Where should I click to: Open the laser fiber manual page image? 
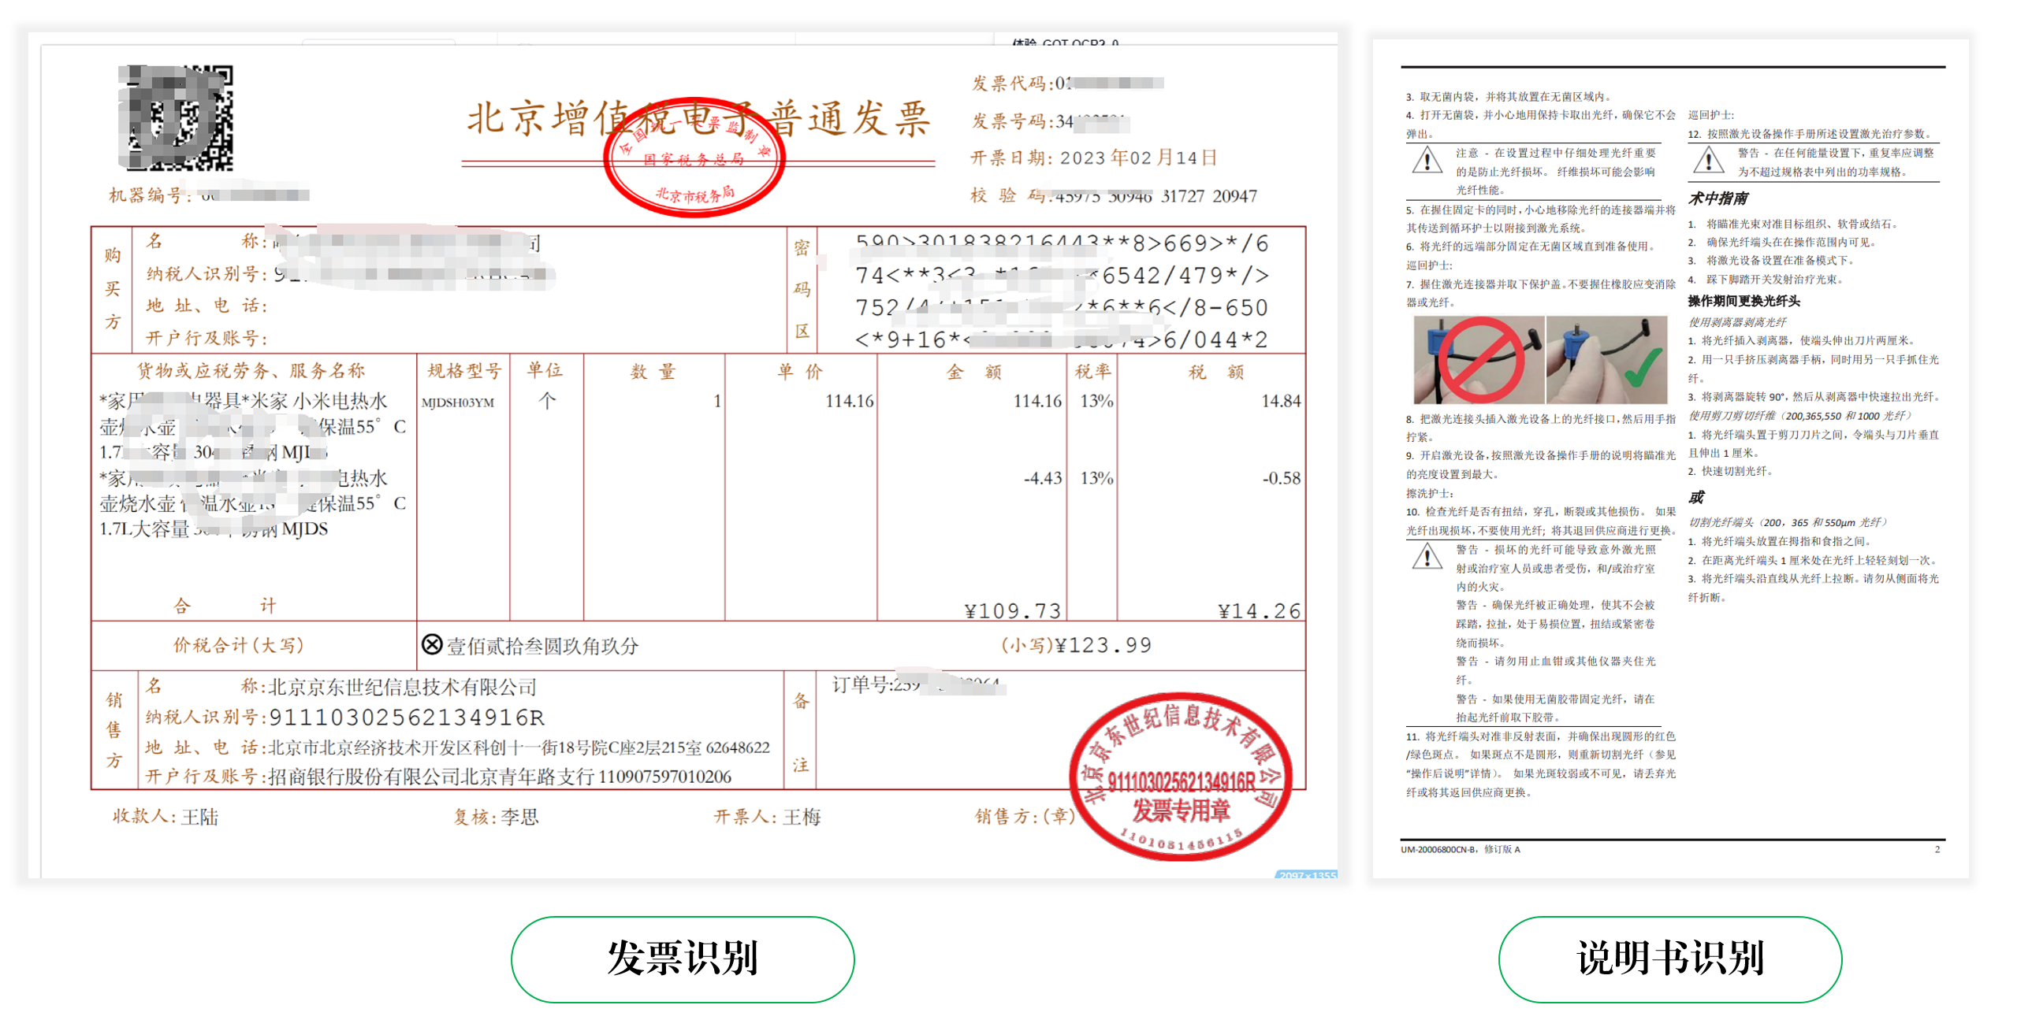(1669, 458)
